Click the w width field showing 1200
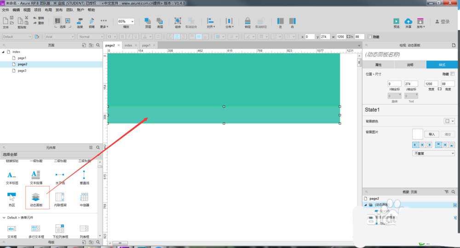This screenshot has width=460, height=248. (340, 37)
